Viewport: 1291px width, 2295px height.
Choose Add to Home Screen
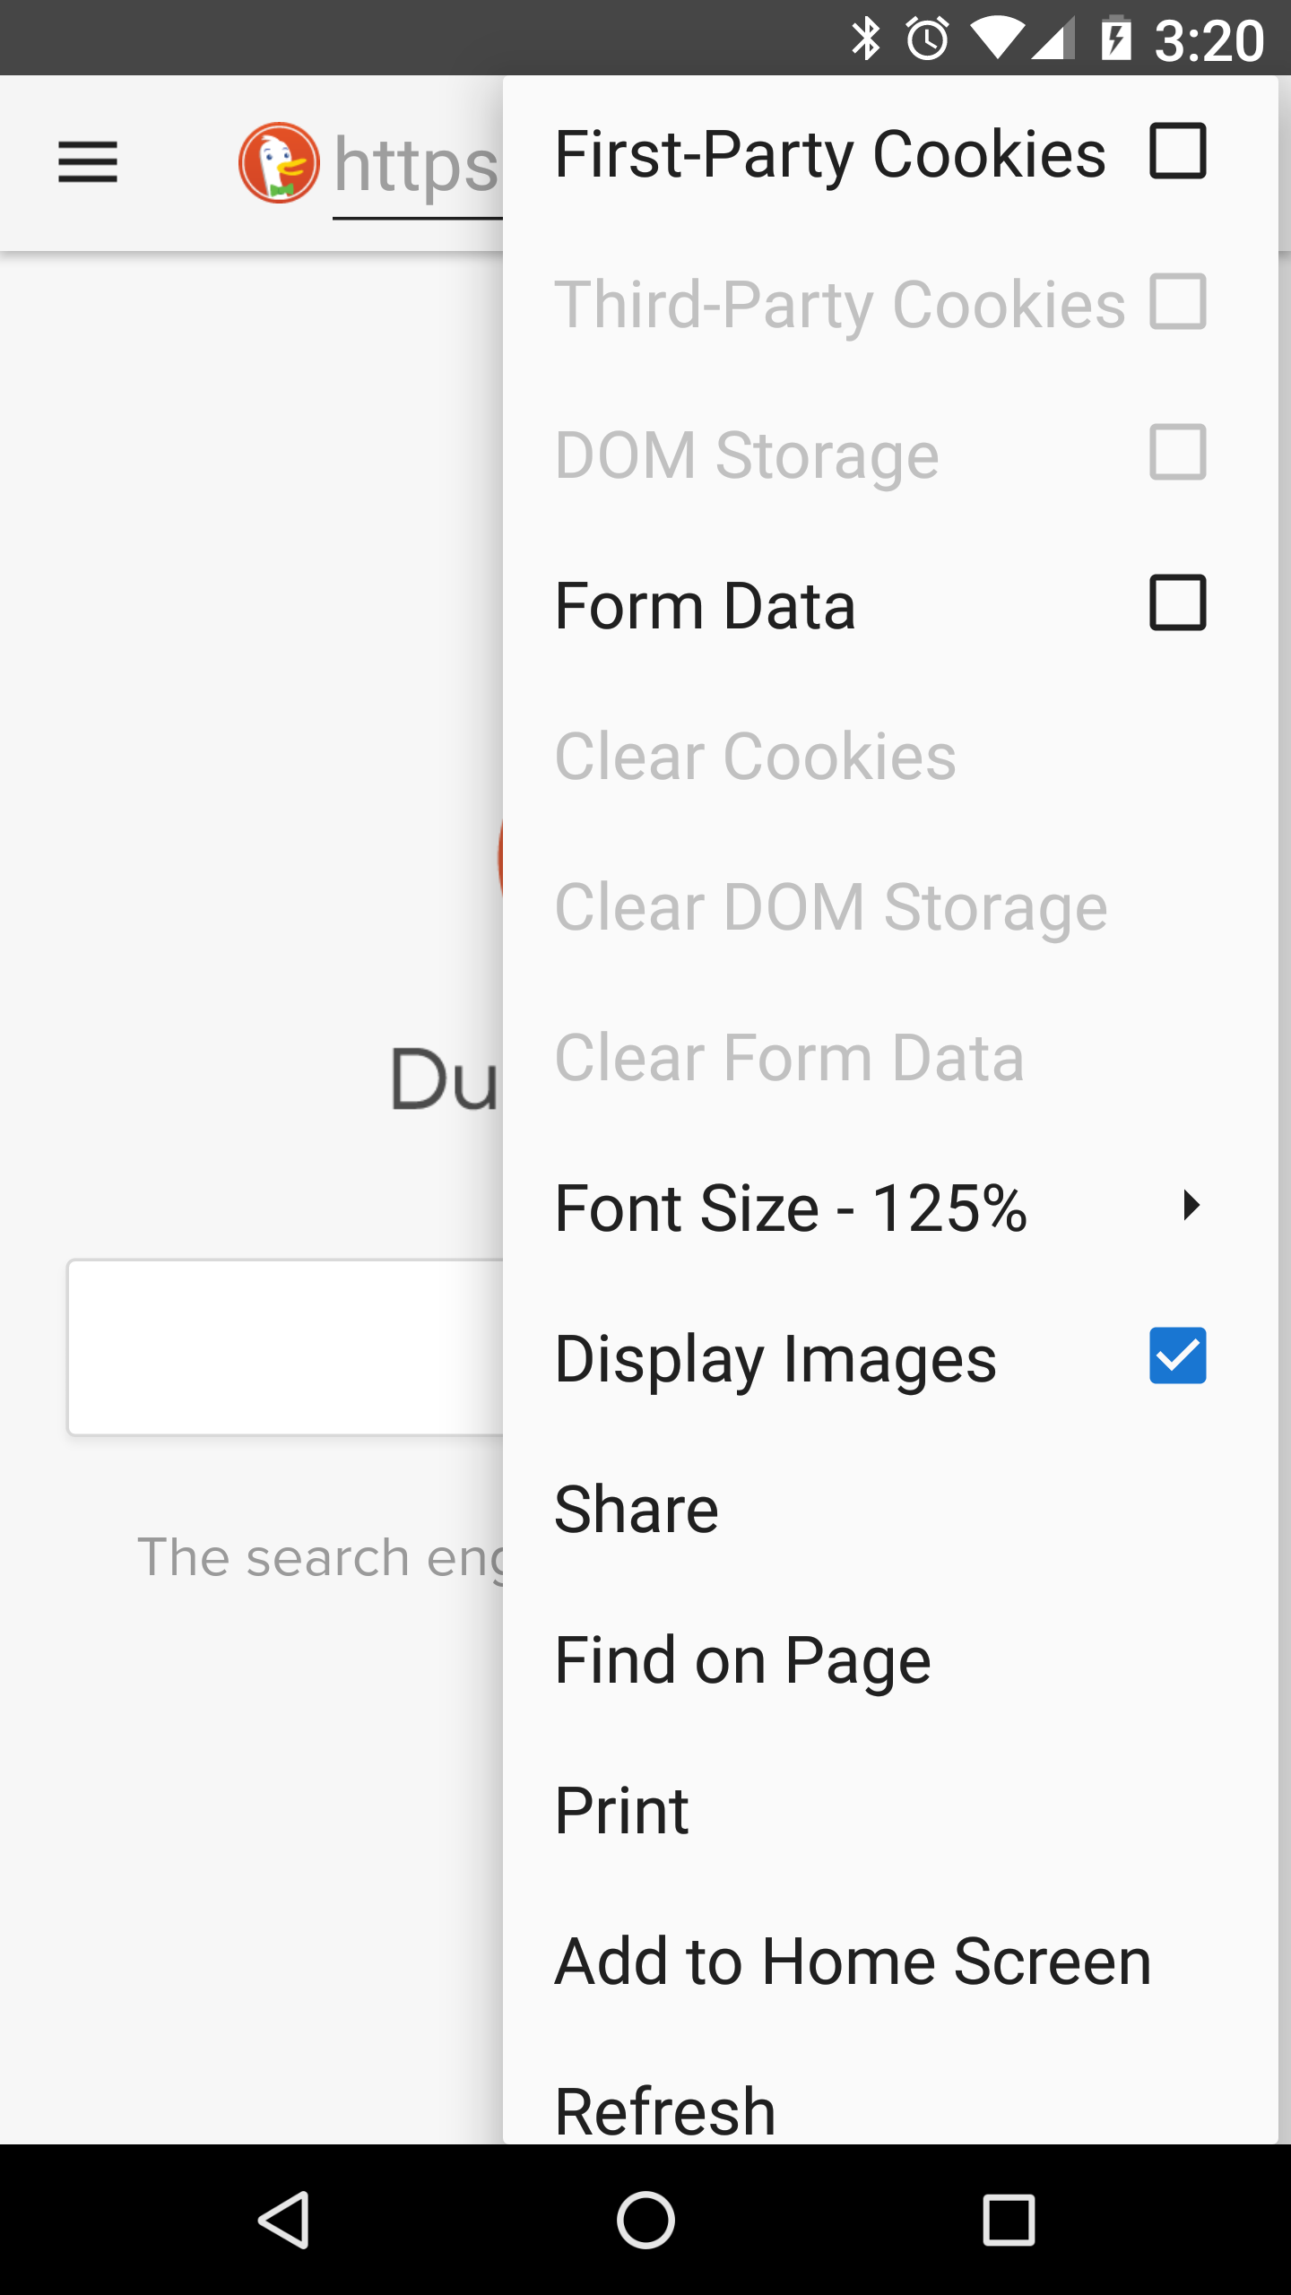pos(890,1959)
